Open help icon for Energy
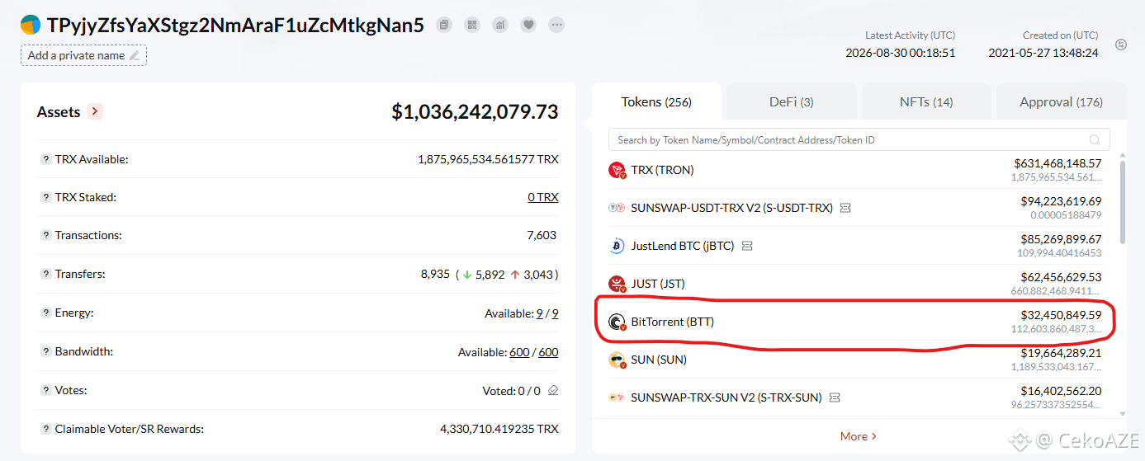The height and width of the screenshot is (461, 1145). coord(45,313)
